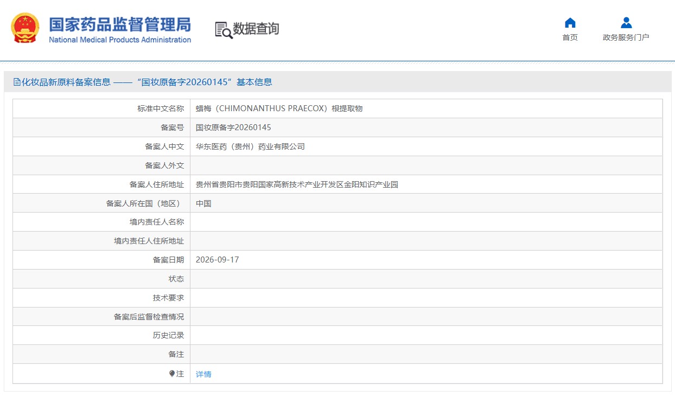The image size is (675, 397).
Task: Click 华东医药（贵州）药业有限公司 value
Action: coord(250,146)
